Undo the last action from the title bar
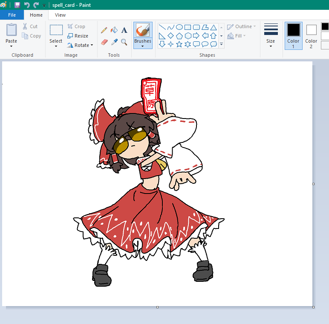The height and width of the screenshot is (324, 329). (27, 5)
